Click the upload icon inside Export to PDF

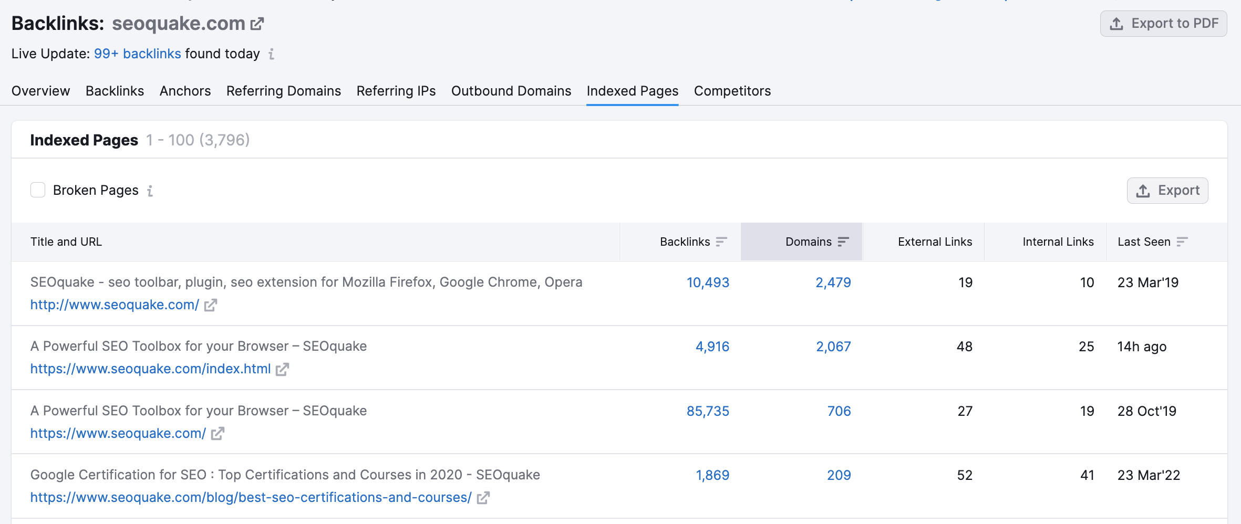tap(1115, 23)
